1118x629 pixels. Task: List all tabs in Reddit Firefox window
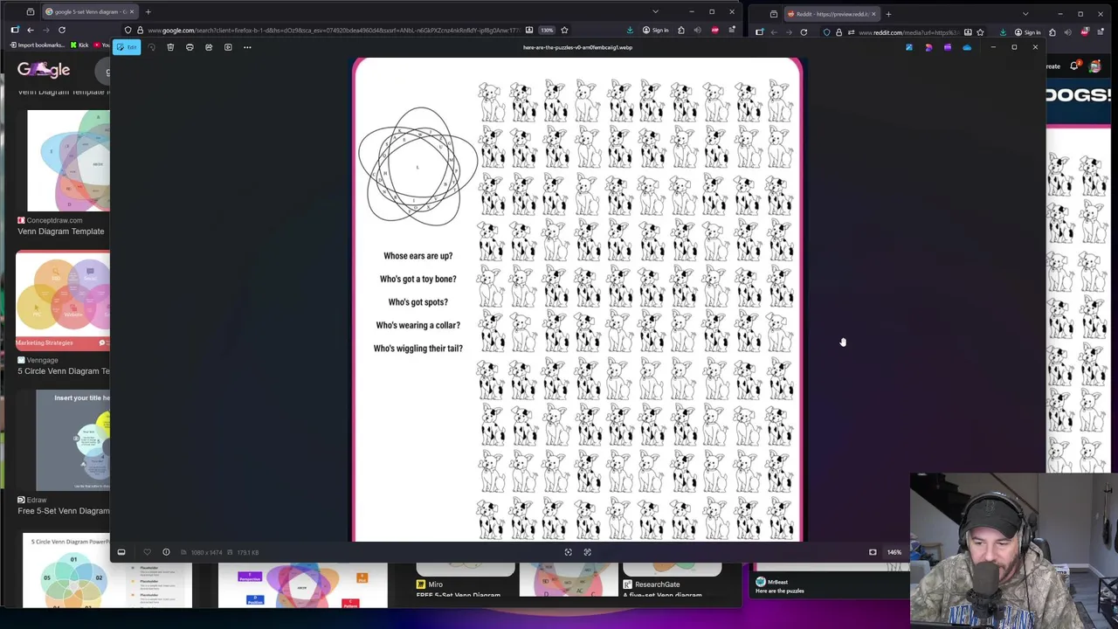point(1025,14)
